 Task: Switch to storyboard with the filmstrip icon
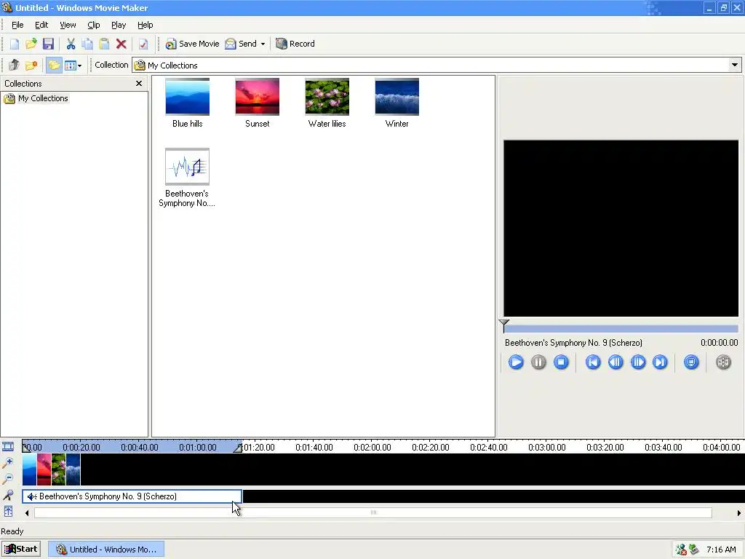tap(8, 447)
